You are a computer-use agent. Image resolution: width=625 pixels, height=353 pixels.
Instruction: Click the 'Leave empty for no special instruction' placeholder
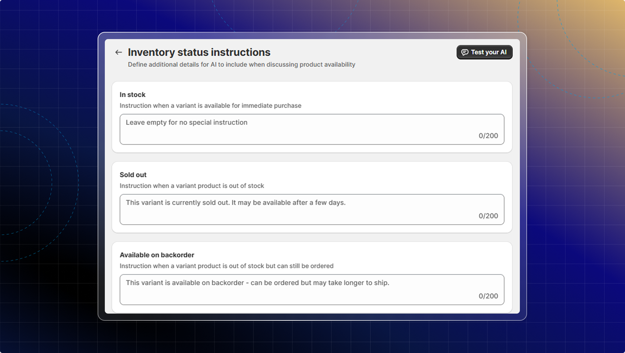pyautogui.click(x=187, y=122)
